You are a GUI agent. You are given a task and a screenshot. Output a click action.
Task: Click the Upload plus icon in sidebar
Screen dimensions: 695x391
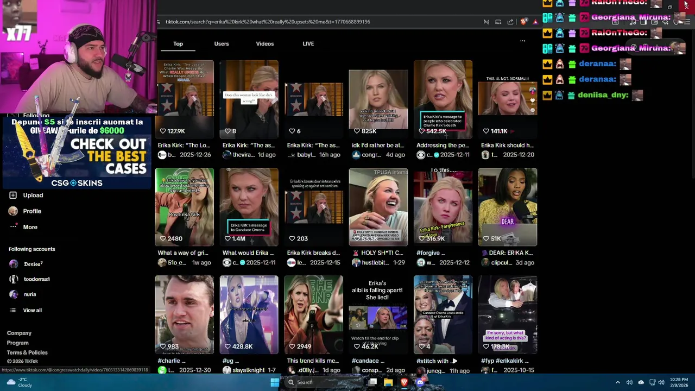[x=13, y=195]
